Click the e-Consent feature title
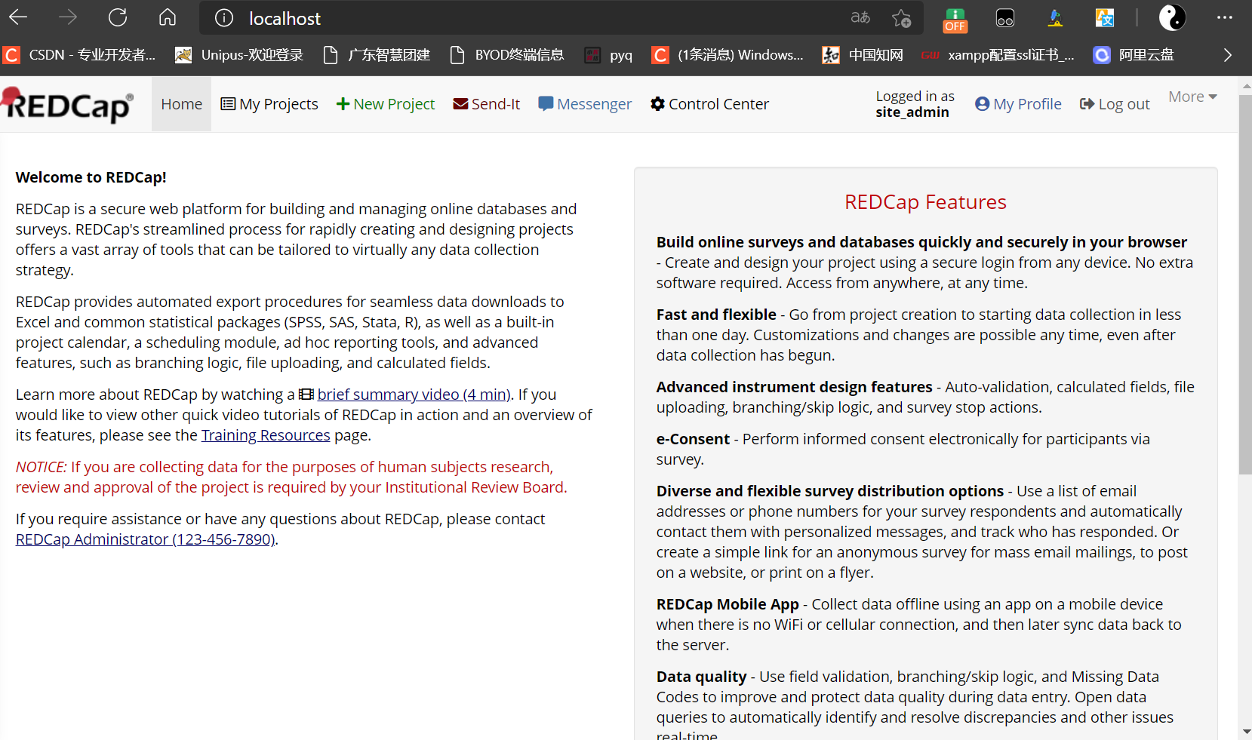Image resolution: width=1252 pixels, height=740 pixels. click(x=693, y=439)
